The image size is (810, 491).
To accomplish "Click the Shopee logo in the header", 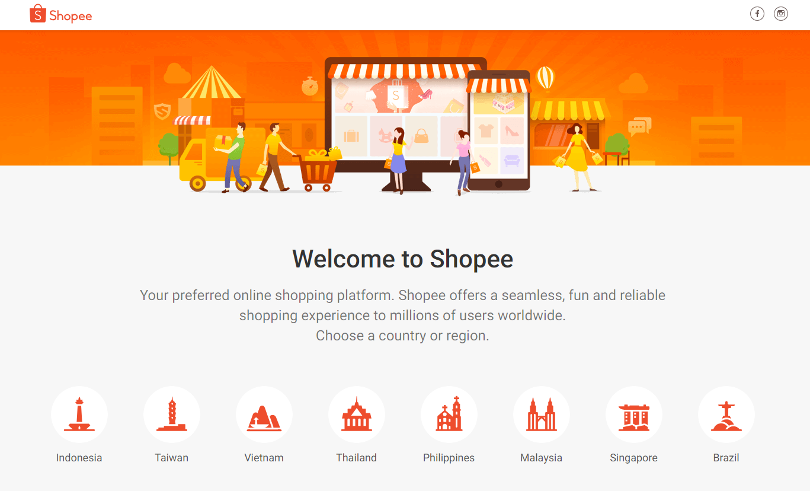I will point(61,15).
